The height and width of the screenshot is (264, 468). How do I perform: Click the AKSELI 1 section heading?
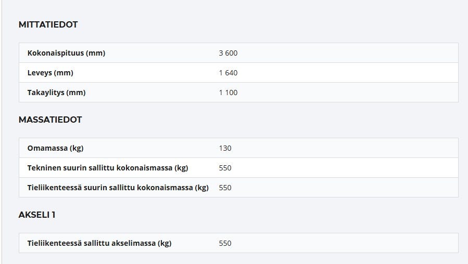tap(37, 215)
